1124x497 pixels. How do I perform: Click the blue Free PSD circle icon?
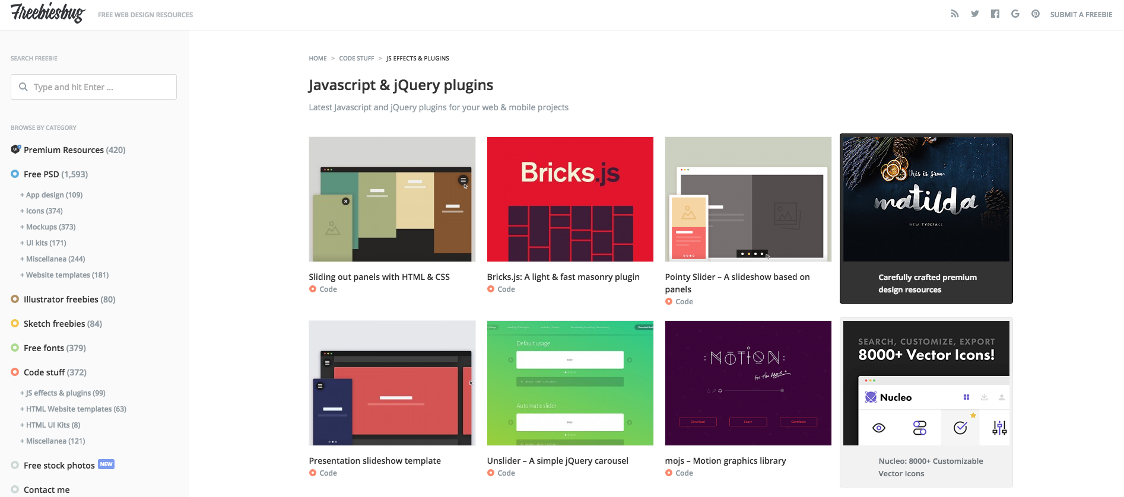[15, 174]
